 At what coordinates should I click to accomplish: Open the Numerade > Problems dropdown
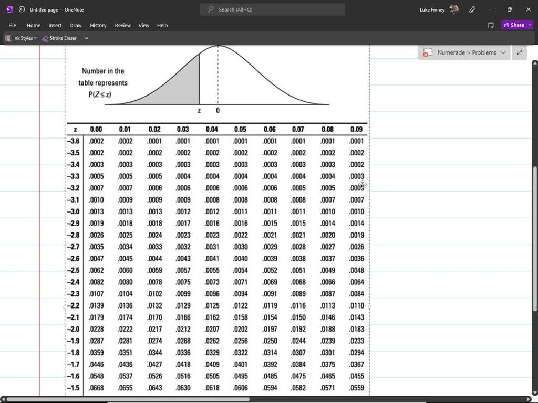[x=503, y=52]
